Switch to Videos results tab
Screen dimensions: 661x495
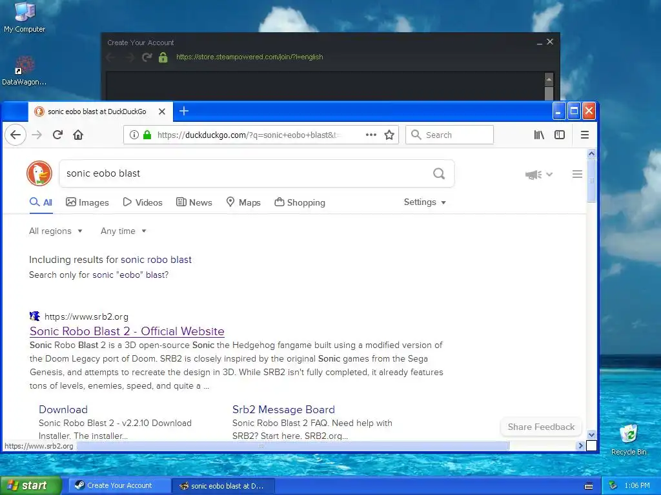(x=143, y=202)
